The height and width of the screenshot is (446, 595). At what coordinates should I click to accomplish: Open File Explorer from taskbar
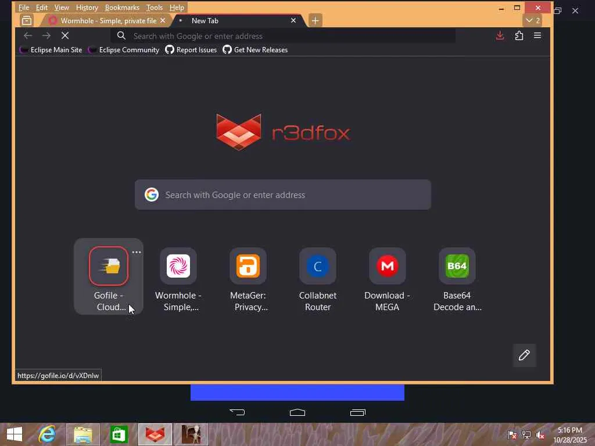(83, 434)
